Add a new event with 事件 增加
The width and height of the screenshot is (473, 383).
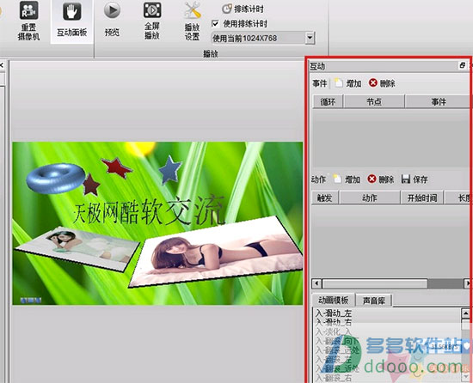348,83
